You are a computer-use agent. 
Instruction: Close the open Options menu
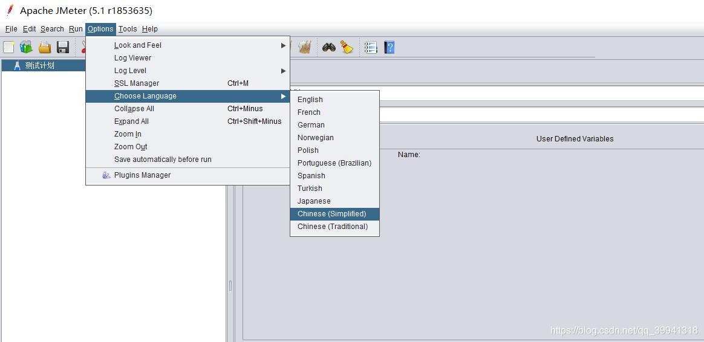click(x=100, y=29)
